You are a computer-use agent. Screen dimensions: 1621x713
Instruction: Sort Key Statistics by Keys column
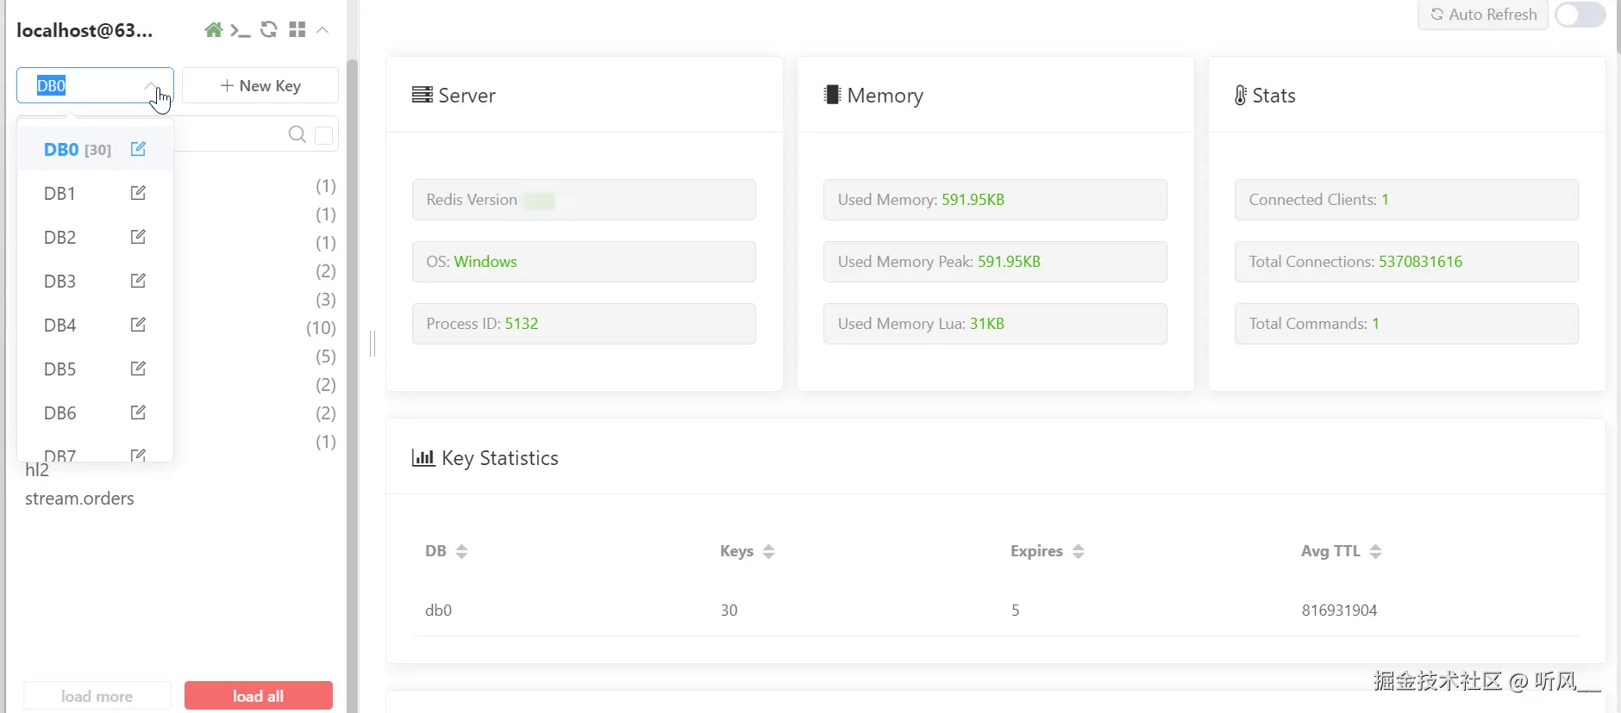pos(768,551)
